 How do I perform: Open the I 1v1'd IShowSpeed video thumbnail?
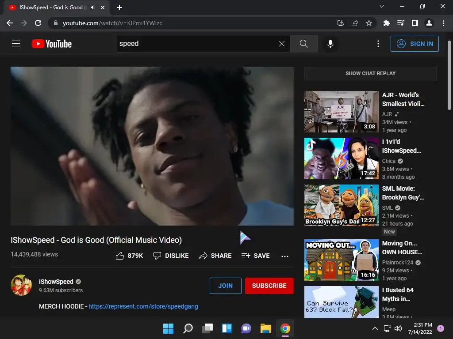point(341,158)
